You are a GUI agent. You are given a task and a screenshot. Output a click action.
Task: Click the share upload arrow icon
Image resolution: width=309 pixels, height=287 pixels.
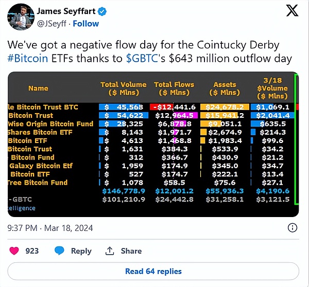coord(109,250)
